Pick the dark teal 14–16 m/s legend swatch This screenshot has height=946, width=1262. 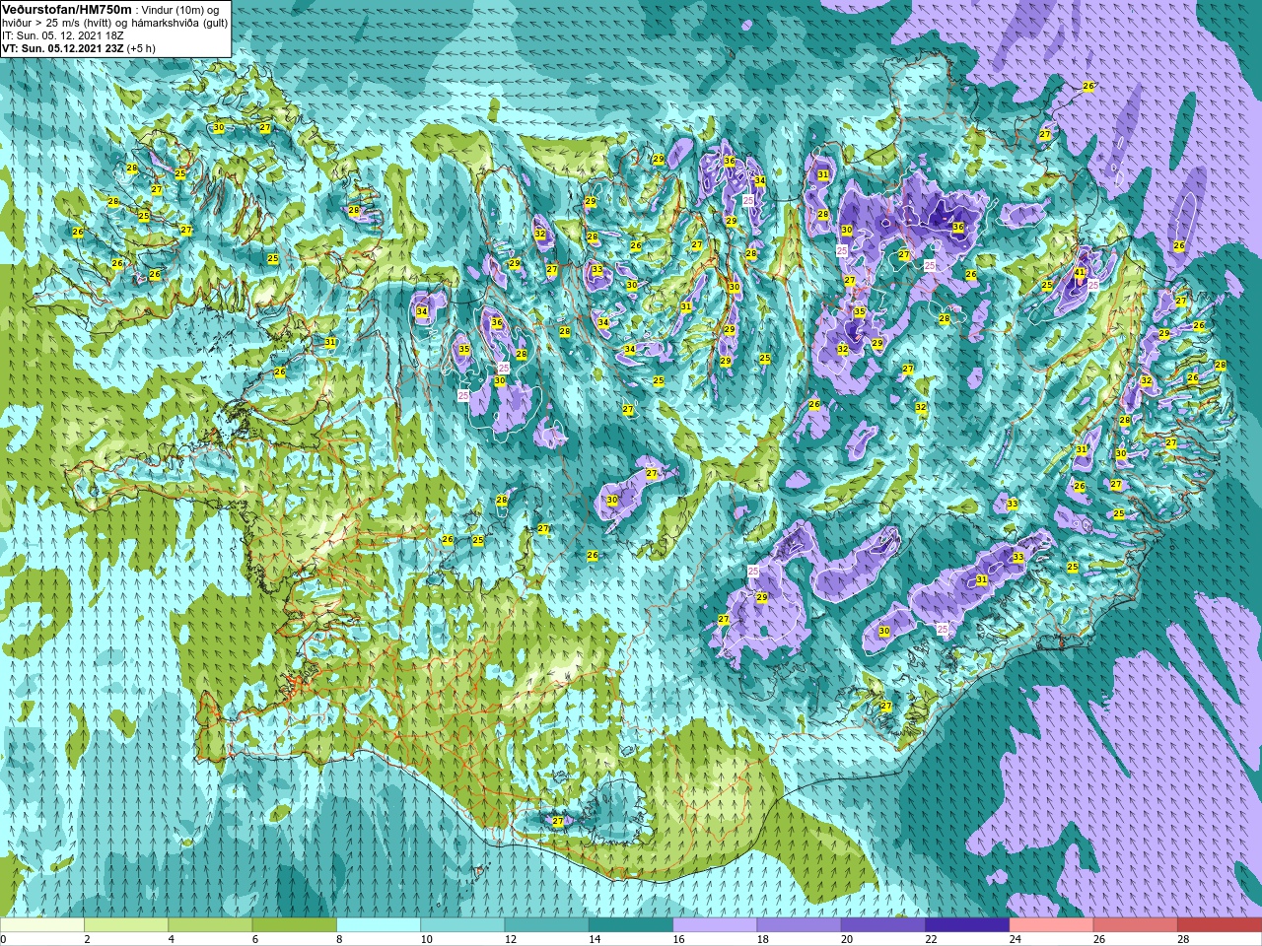631,925
